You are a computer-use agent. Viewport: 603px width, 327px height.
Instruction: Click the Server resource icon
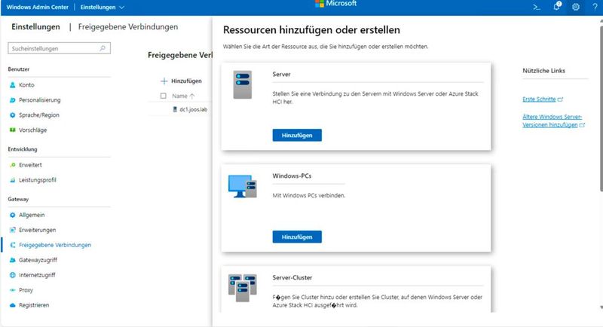242,84
